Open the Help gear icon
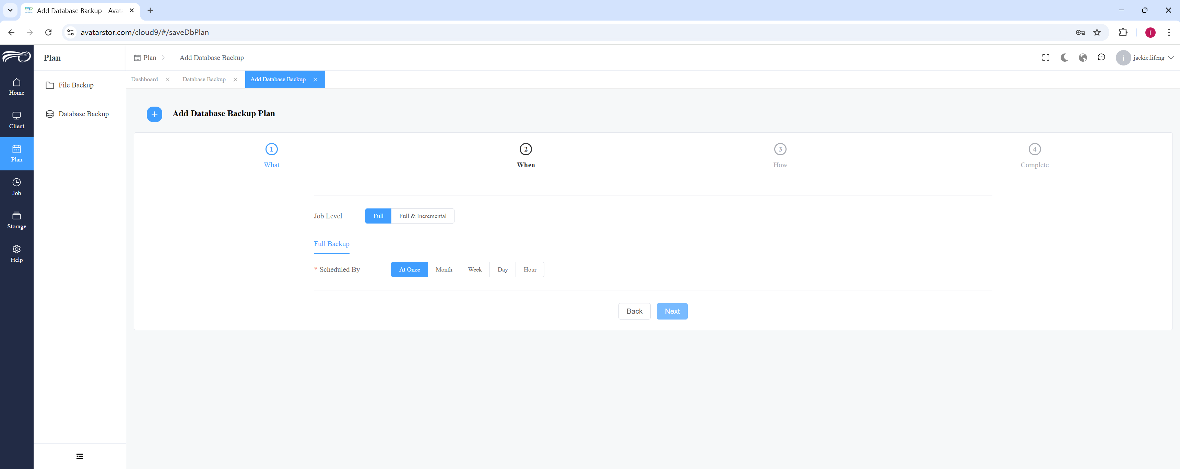 (16, 249)
